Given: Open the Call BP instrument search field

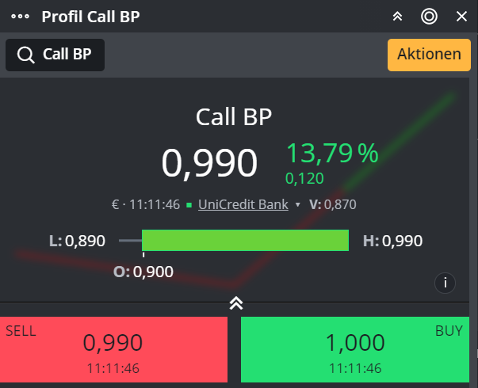Looking at the screenshot, I should point(67,55).
